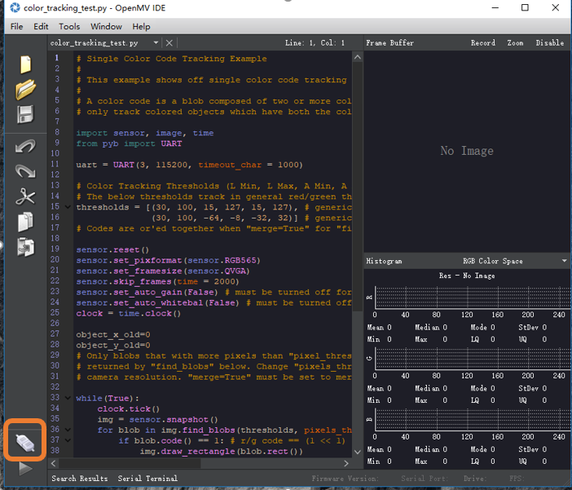Click the editor's scroll up arrow
Image resolution: width=572 pixels, height=490 pixels.
(x=358, y=57)
